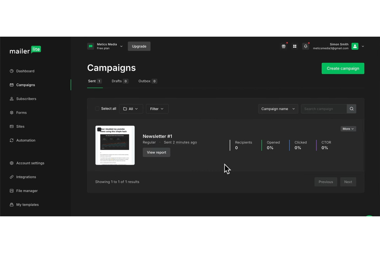
Task: Click the Sites window icon
Action: click(12, 126)
